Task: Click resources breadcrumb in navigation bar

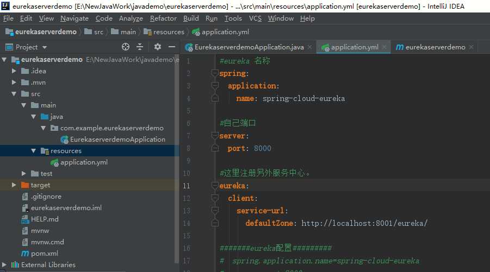Action: point(164,32)
